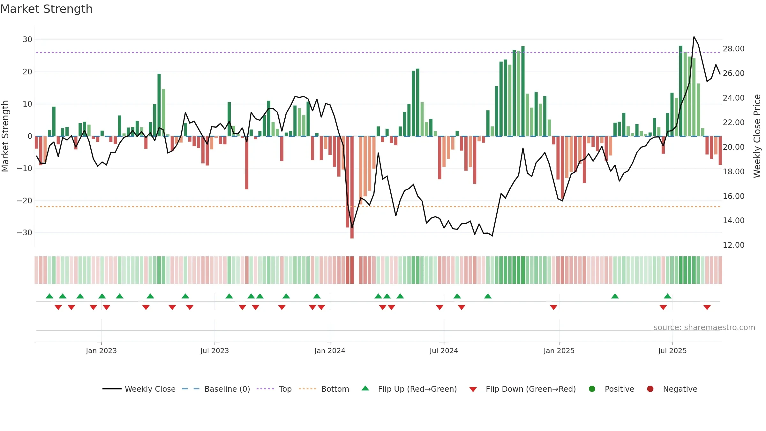Screen dimensions: 766x431
Task: Click the Jul 2025 x-axis label
Action: [672, 351]
